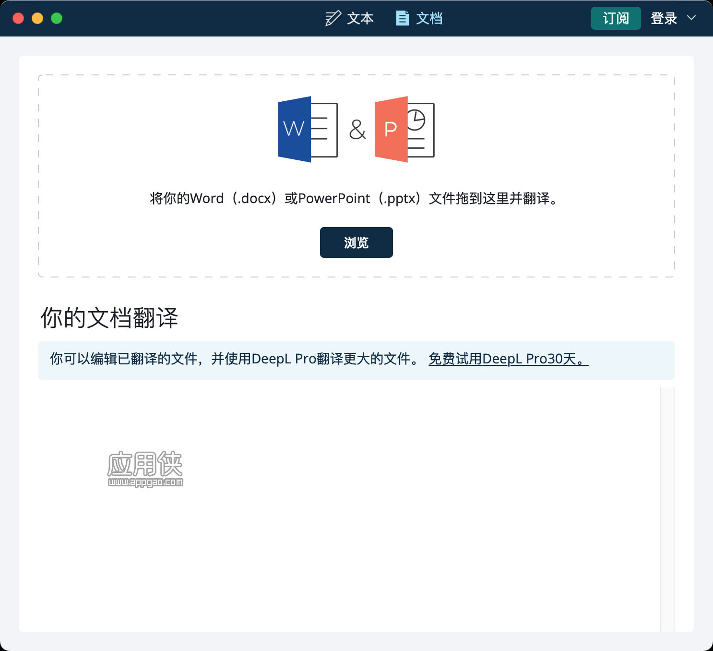The height and width of the screenshot is (651, 713).
Task: Click the document list scrollbar
Action: (667, 509)
